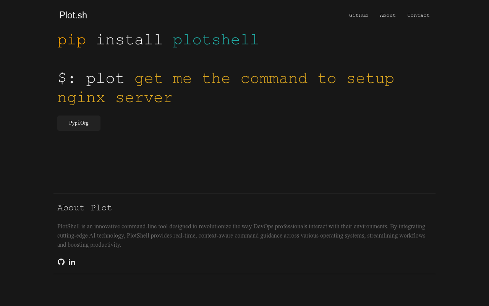Open the GitHub navigation link
The height and width of the screenshot is (306, 489).
click(x=359, y=15)
